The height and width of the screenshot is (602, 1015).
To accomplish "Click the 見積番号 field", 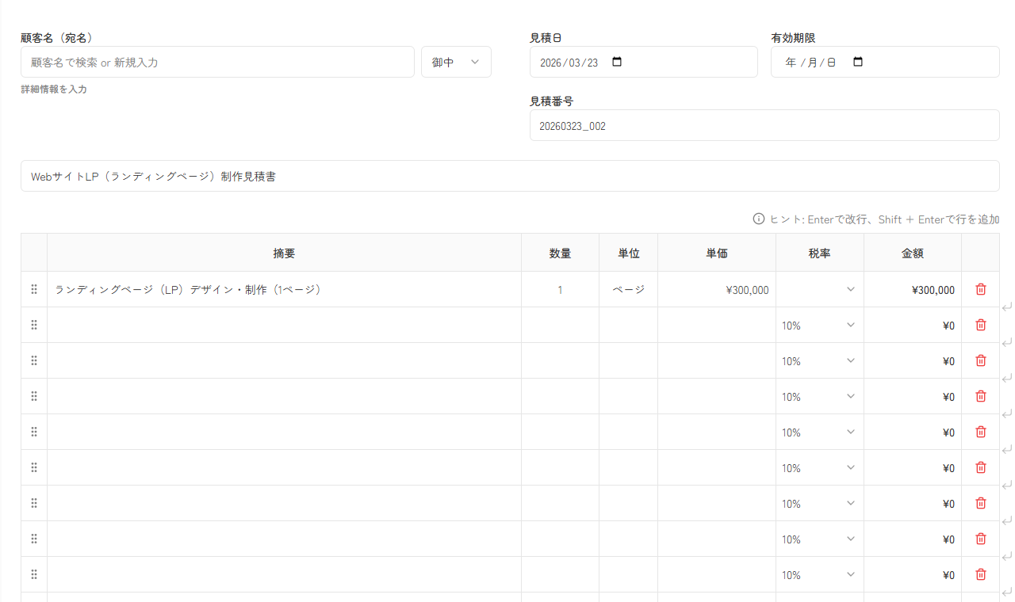I will [764, 126].
